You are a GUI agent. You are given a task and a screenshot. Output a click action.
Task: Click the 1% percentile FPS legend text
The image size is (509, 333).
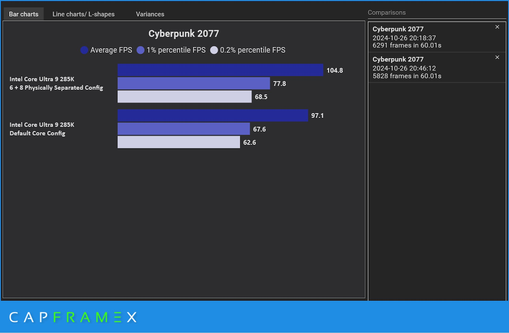pyautogui.click(x=176, y=50)
